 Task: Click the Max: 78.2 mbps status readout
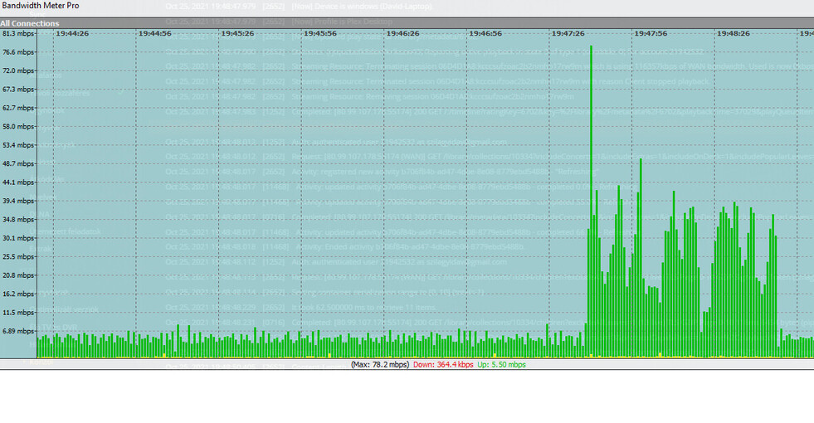tap(380, 365)
